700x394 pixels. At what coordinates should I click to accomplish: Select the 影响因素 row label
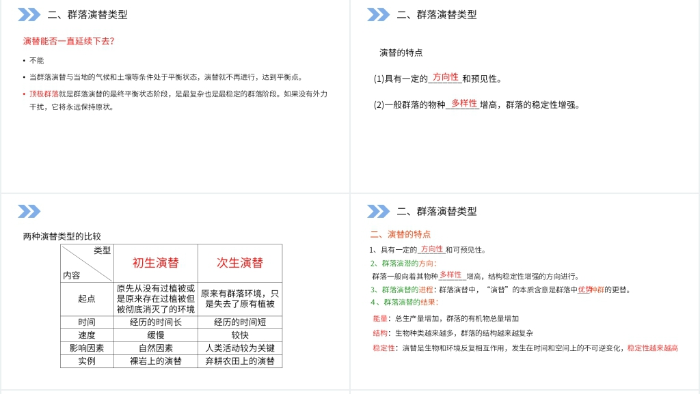point(86,348)
